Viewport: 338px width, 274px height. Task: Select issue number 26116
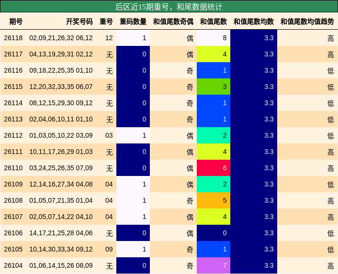pos(13,70)
